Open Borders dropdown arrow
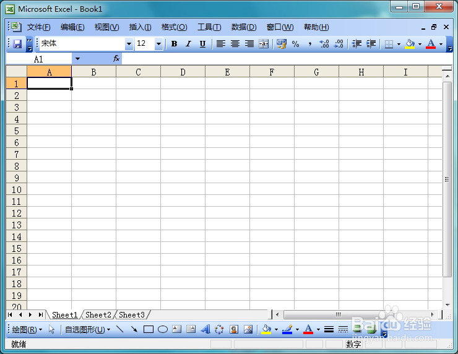This screenshot has height=354, width=458. pos(399,44)
